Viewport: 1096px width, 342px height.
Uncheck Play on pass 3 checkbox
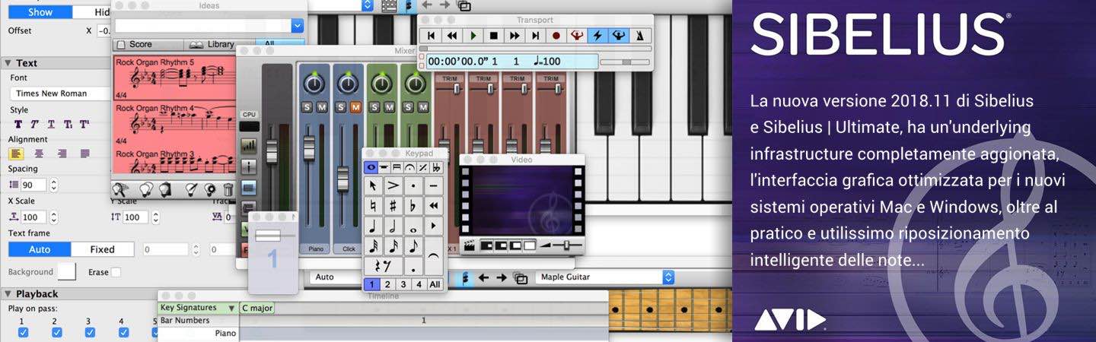click(x=90, y=333)
